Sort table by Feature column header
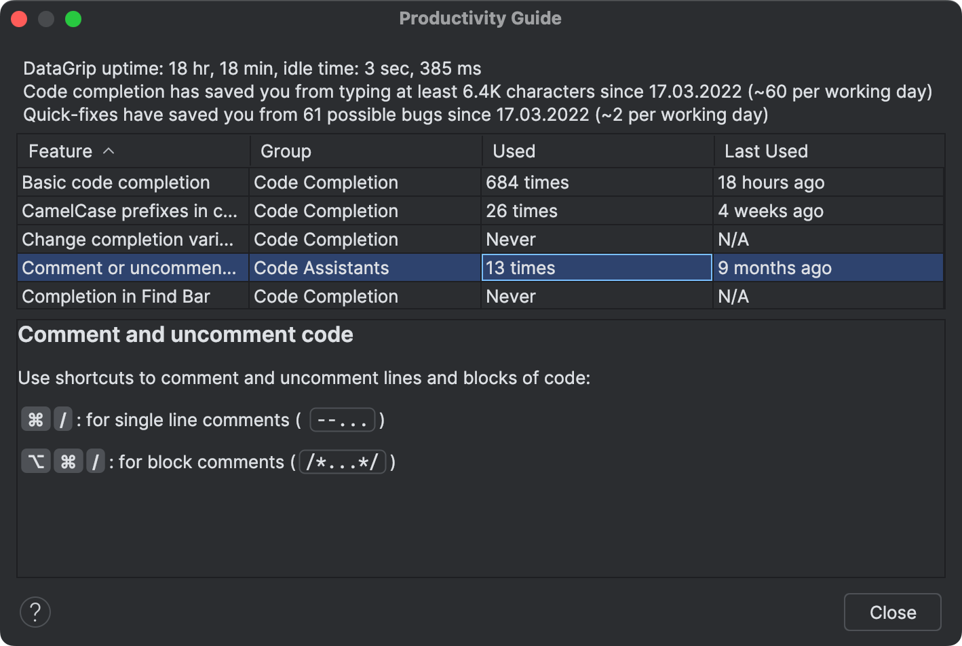Viewport: 962px width, 646px height. coord(60,151)
